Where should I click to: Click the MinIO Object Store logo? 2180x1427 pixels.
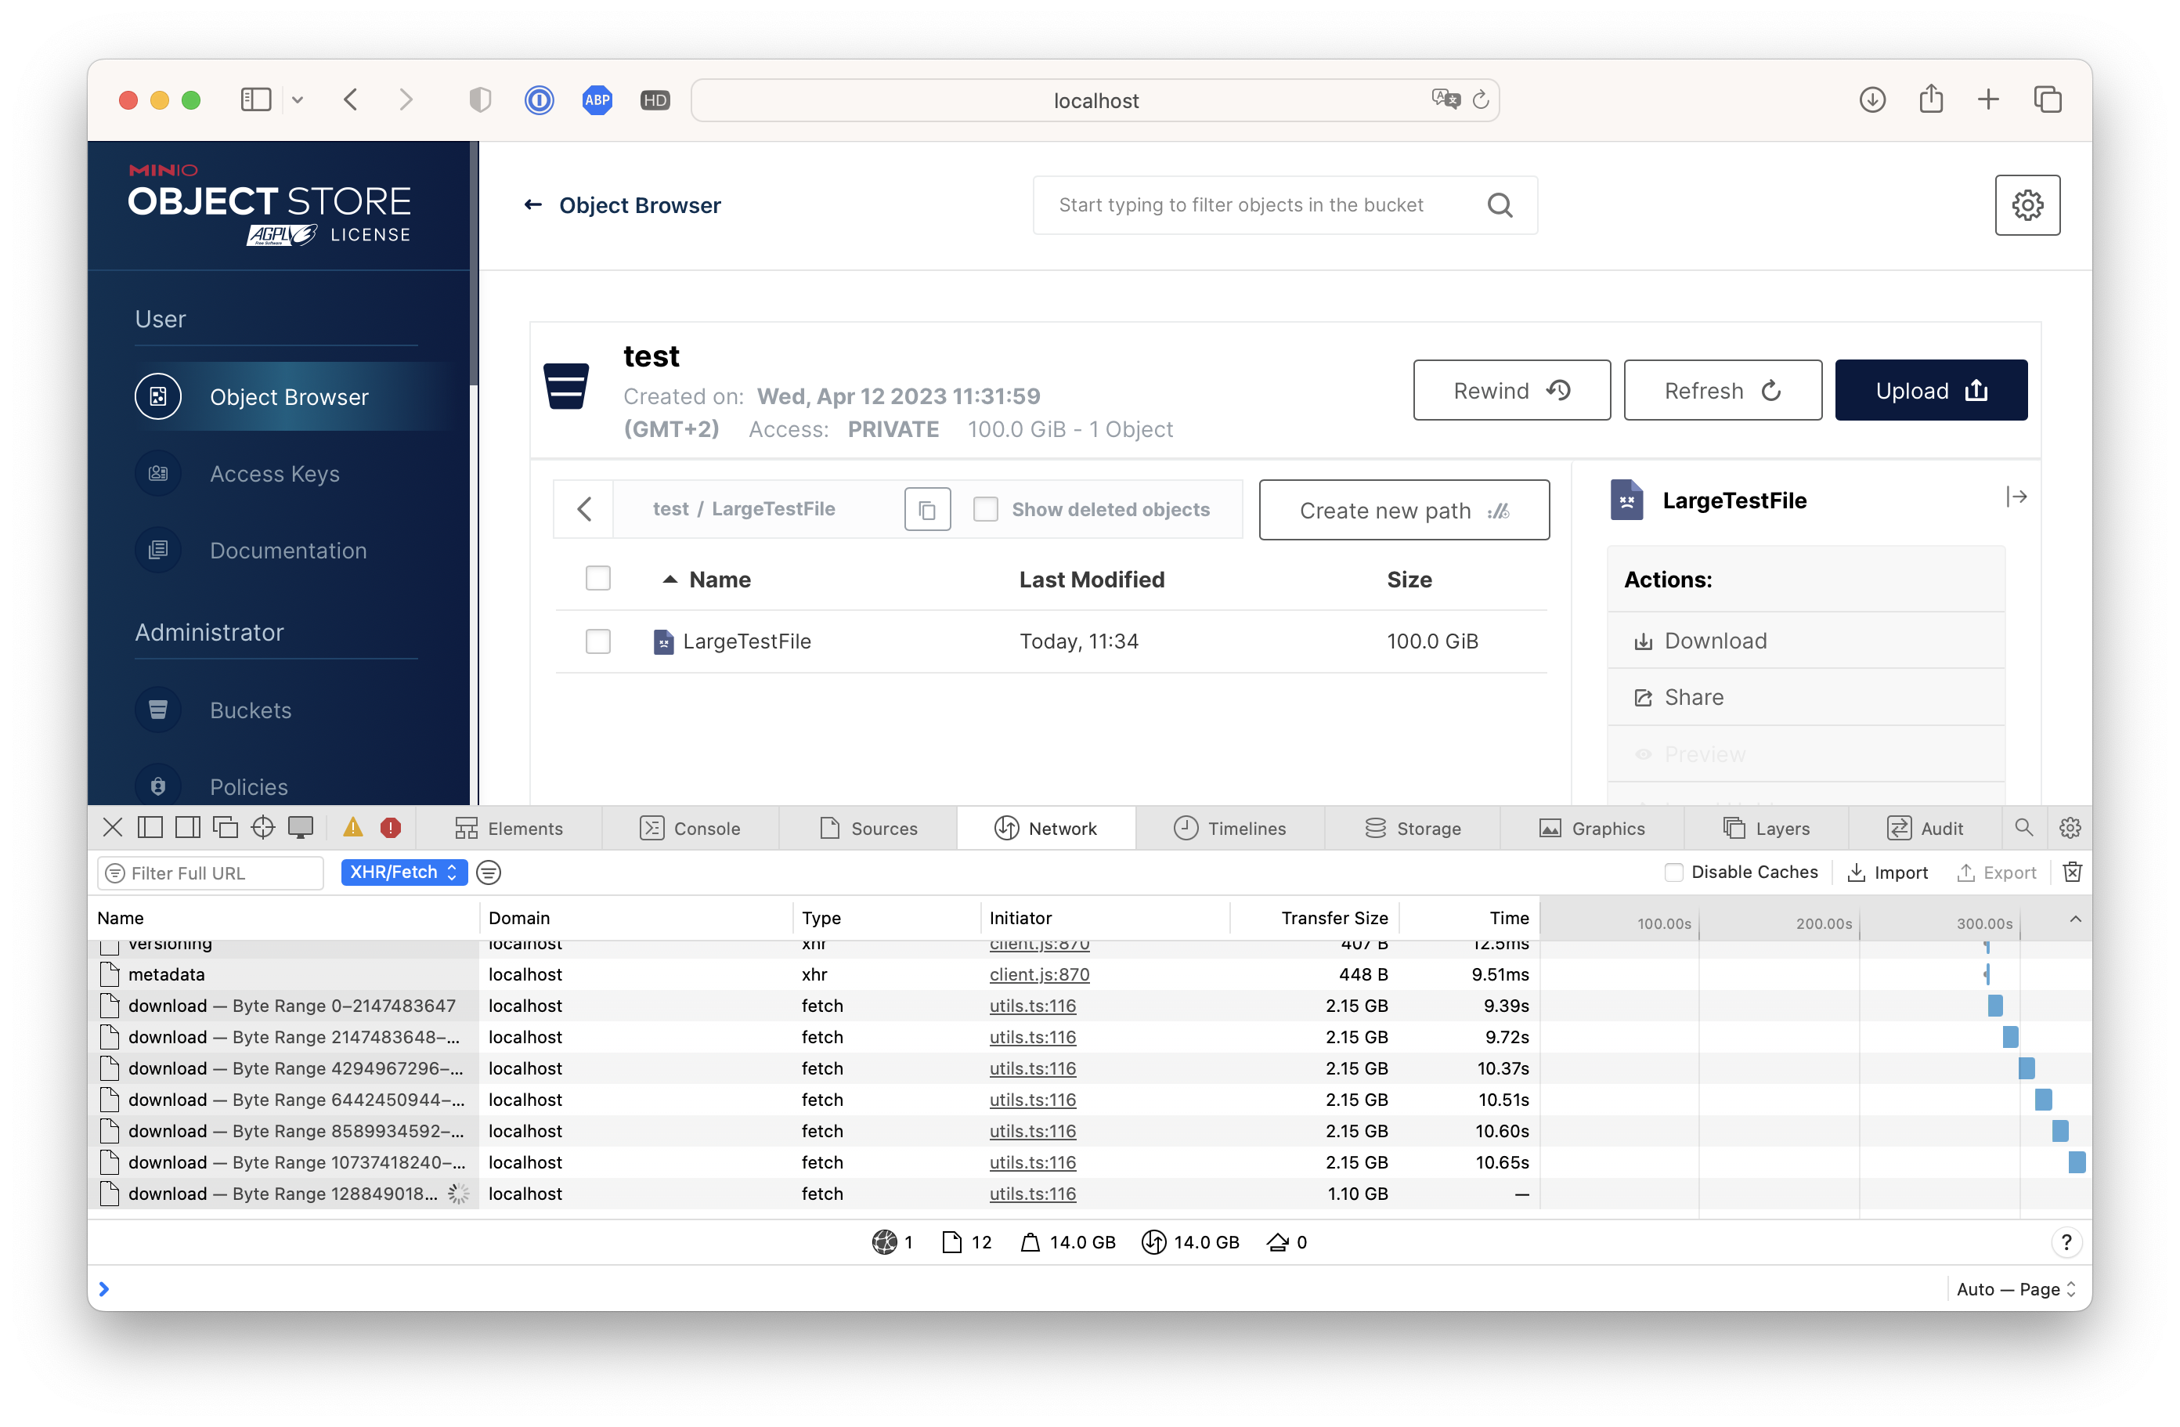coord(270,204)
